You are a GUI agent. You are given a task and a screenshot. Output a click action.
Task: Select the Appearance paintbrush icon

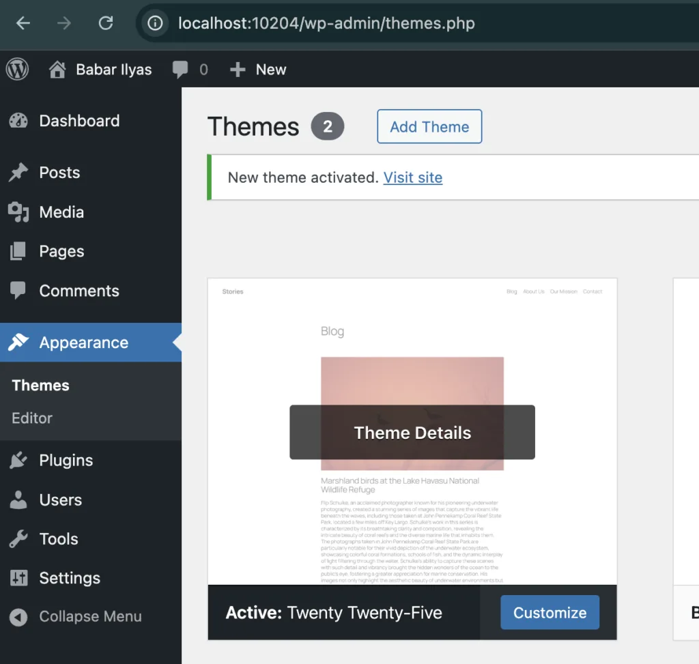[x=19, y=343]
